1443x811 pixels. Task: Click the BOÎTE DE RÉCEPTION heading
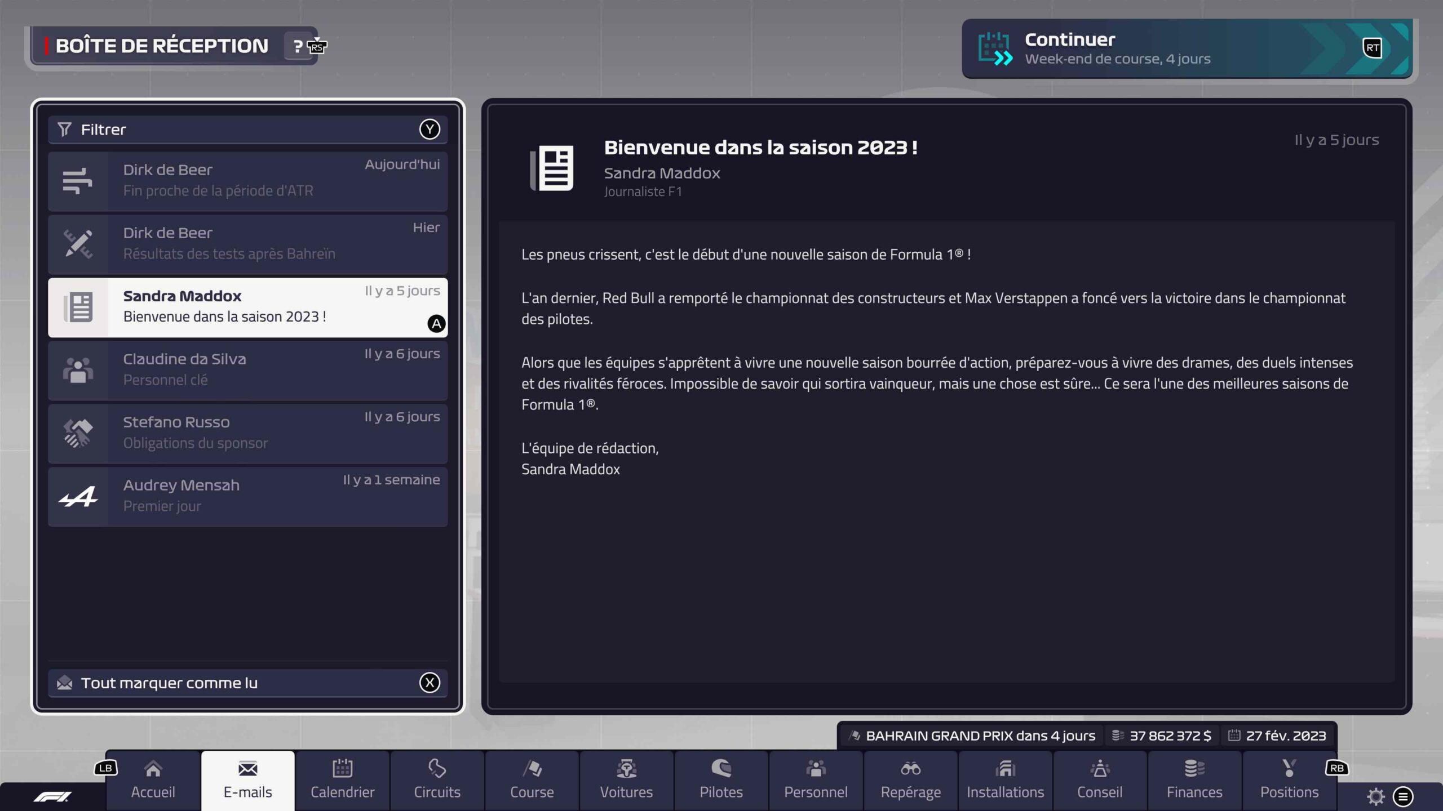pyautogui.click(x=162, y=46)
